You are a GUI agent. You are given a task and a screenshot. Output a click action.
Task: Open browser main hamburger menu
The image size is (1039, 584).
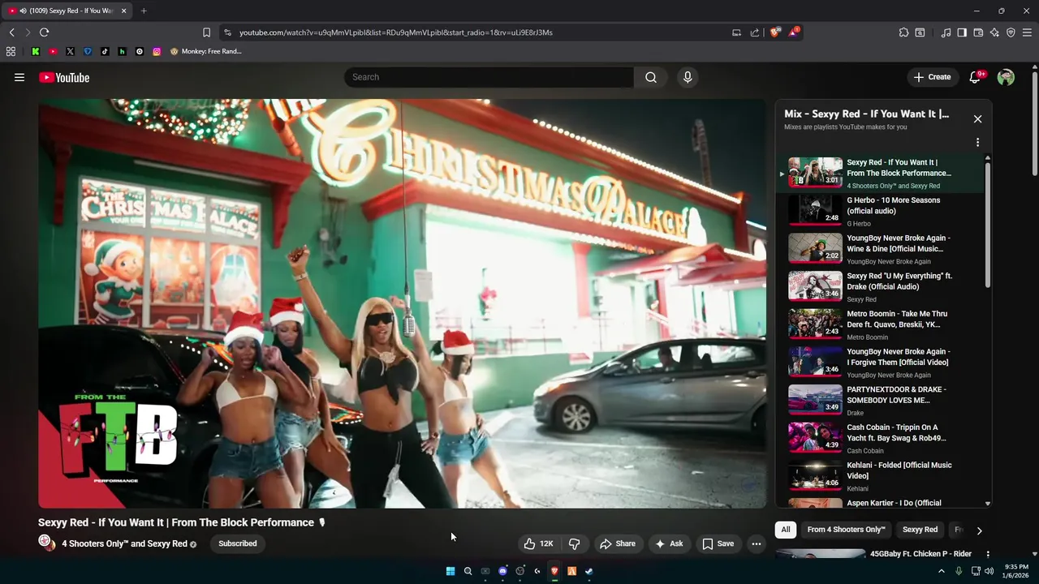[x=1027, y=32]
